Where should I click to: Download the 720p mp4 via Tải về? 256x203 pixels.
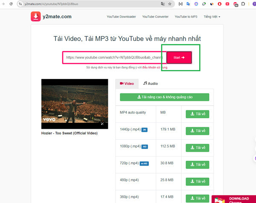[x=198, y=165]
